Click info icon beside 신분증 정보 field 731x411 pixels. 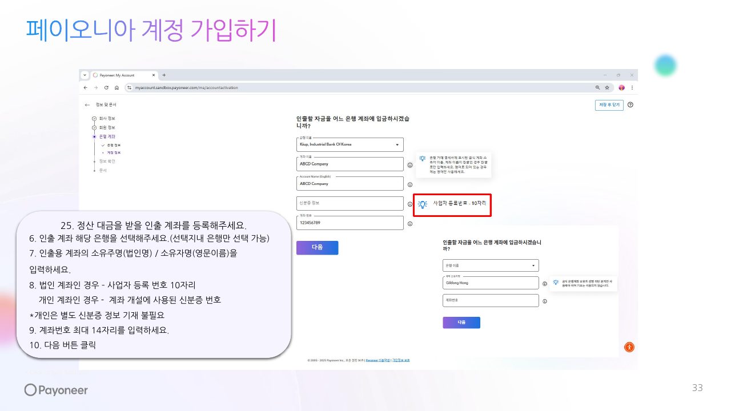(x=410, y=204)
